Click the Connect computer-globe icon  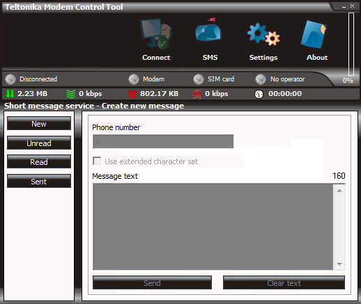156,34
